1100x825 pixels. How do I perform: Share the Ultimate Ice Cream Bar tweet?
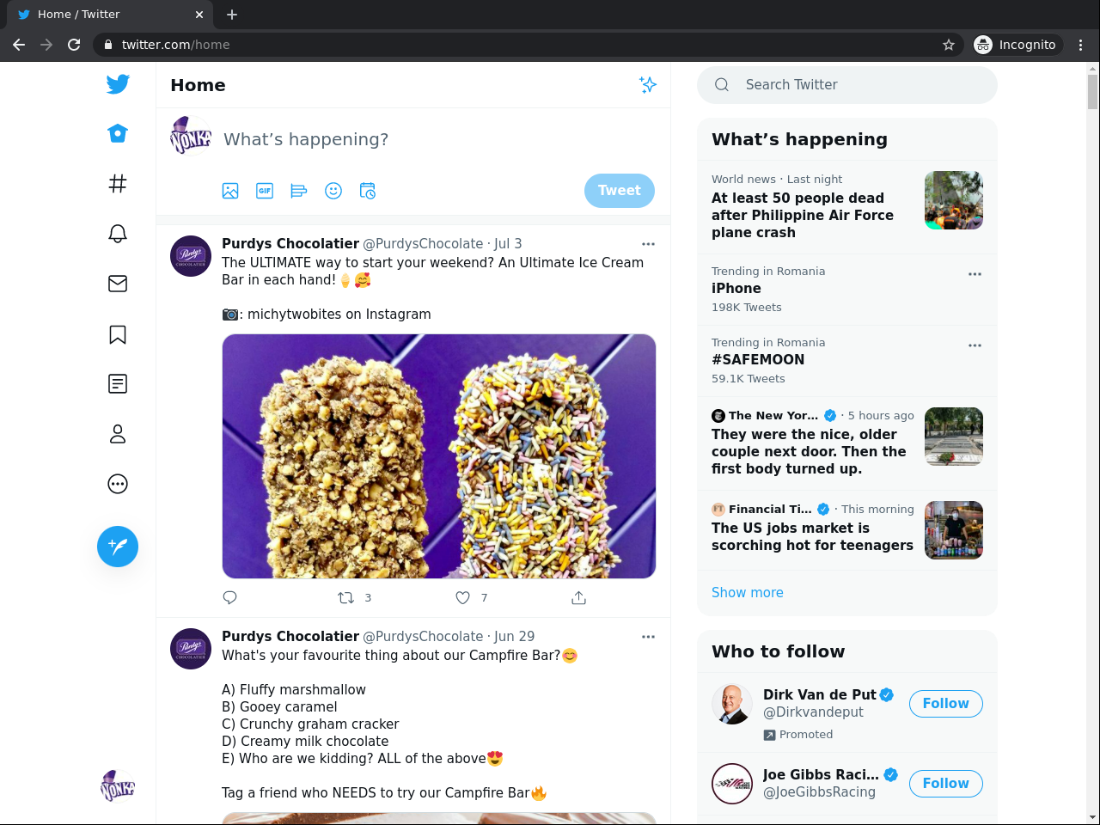point(578,597)
